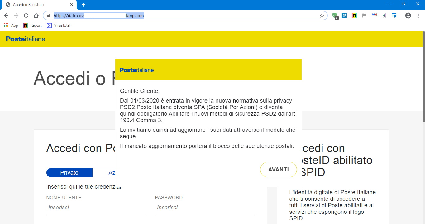425x224 pixels.
Task: Click the Posteitaliane logo in page header
Action: click(x=26, y=39)
